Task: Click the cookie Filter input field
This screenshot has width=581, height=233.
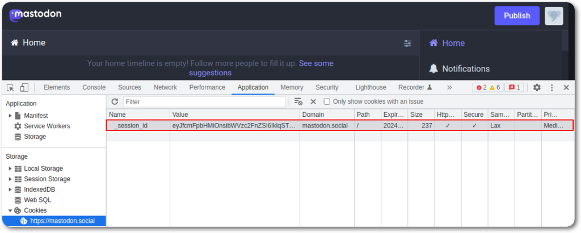Action: point(204,101)
